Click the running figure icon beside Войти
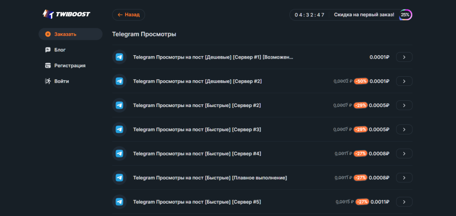The height and width of the screenshot is (216, 456). pyautogui.click(x=48, y=81)
